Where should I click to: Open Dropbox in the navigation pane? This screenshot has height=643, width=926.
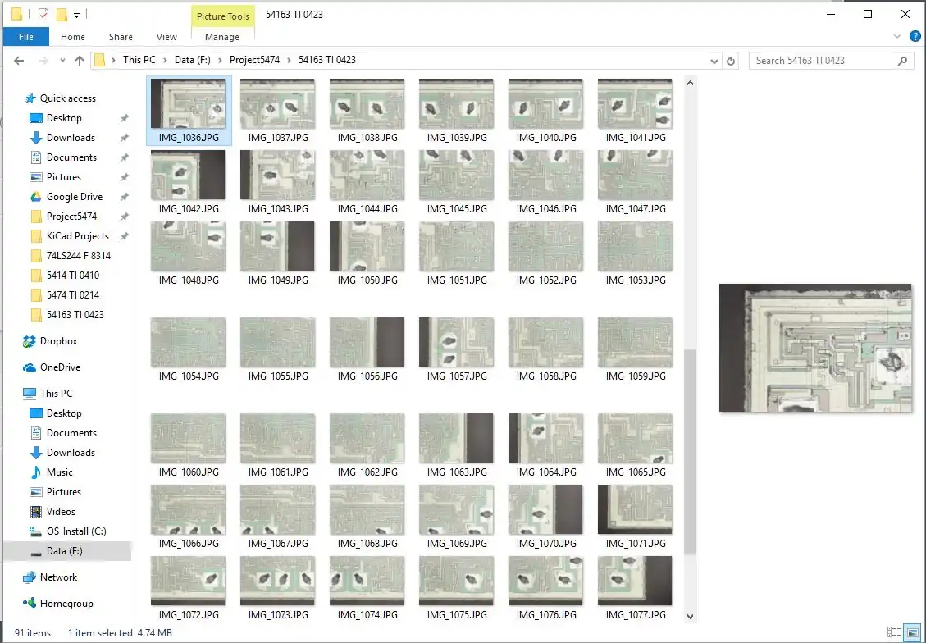pyautogui.click(x=58, y=341)
